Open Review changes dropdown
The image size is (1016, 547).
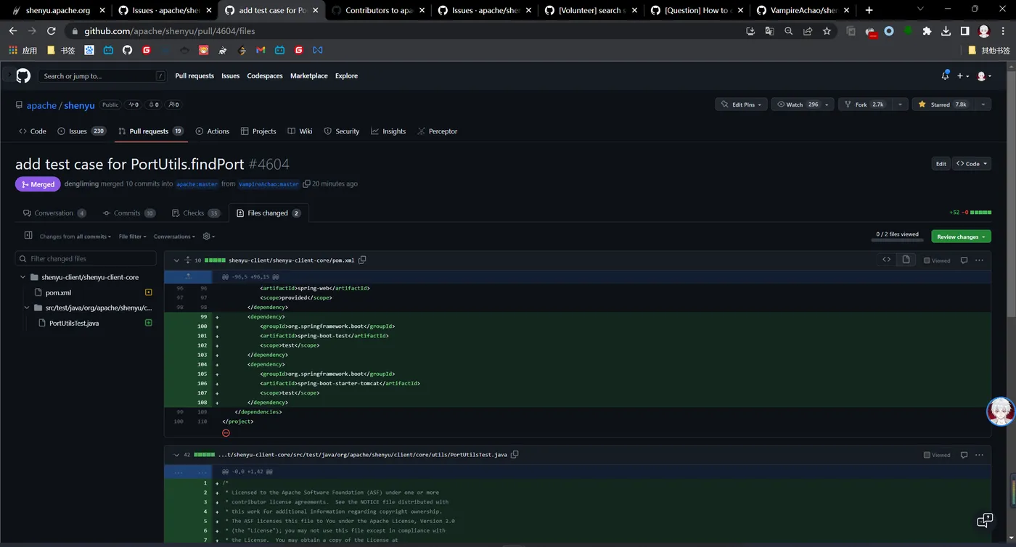[961, 237]
